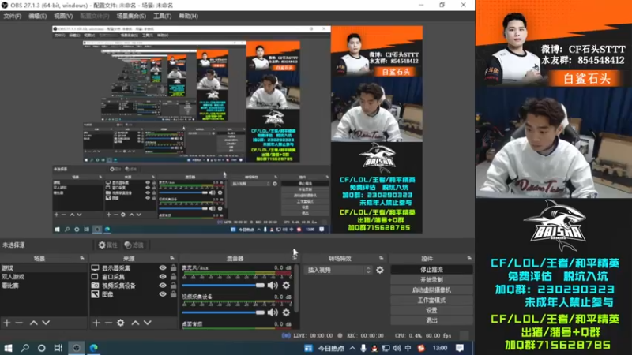The width and height of the screenshot is (632, 355).
Task: Open the 文件(F) menu
Action: (12, 16)
